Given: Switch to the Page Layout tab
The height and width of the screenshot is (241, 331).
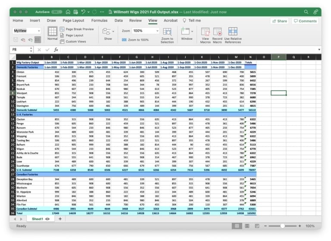Looking at the screenshot, I should pos(73,20).
